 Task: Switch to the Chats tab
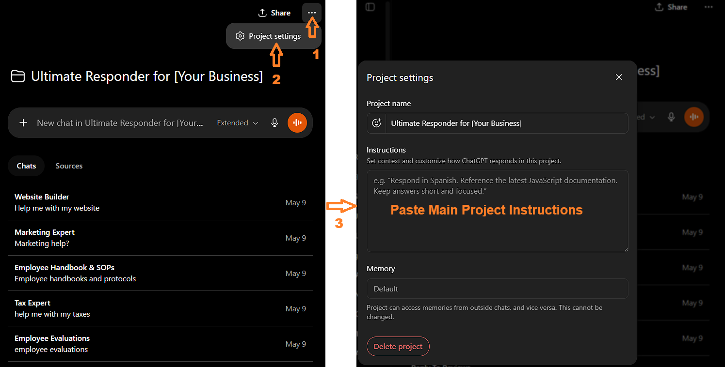coord(26,166)
